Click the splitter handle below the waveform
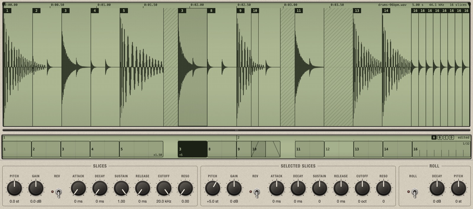Viewport: 473px width, 209px height. [x=237, y=130]
